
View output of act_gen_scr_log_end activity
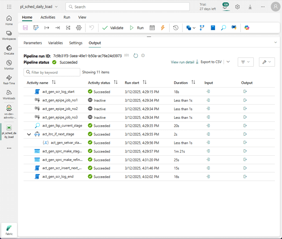pos(245,177)
